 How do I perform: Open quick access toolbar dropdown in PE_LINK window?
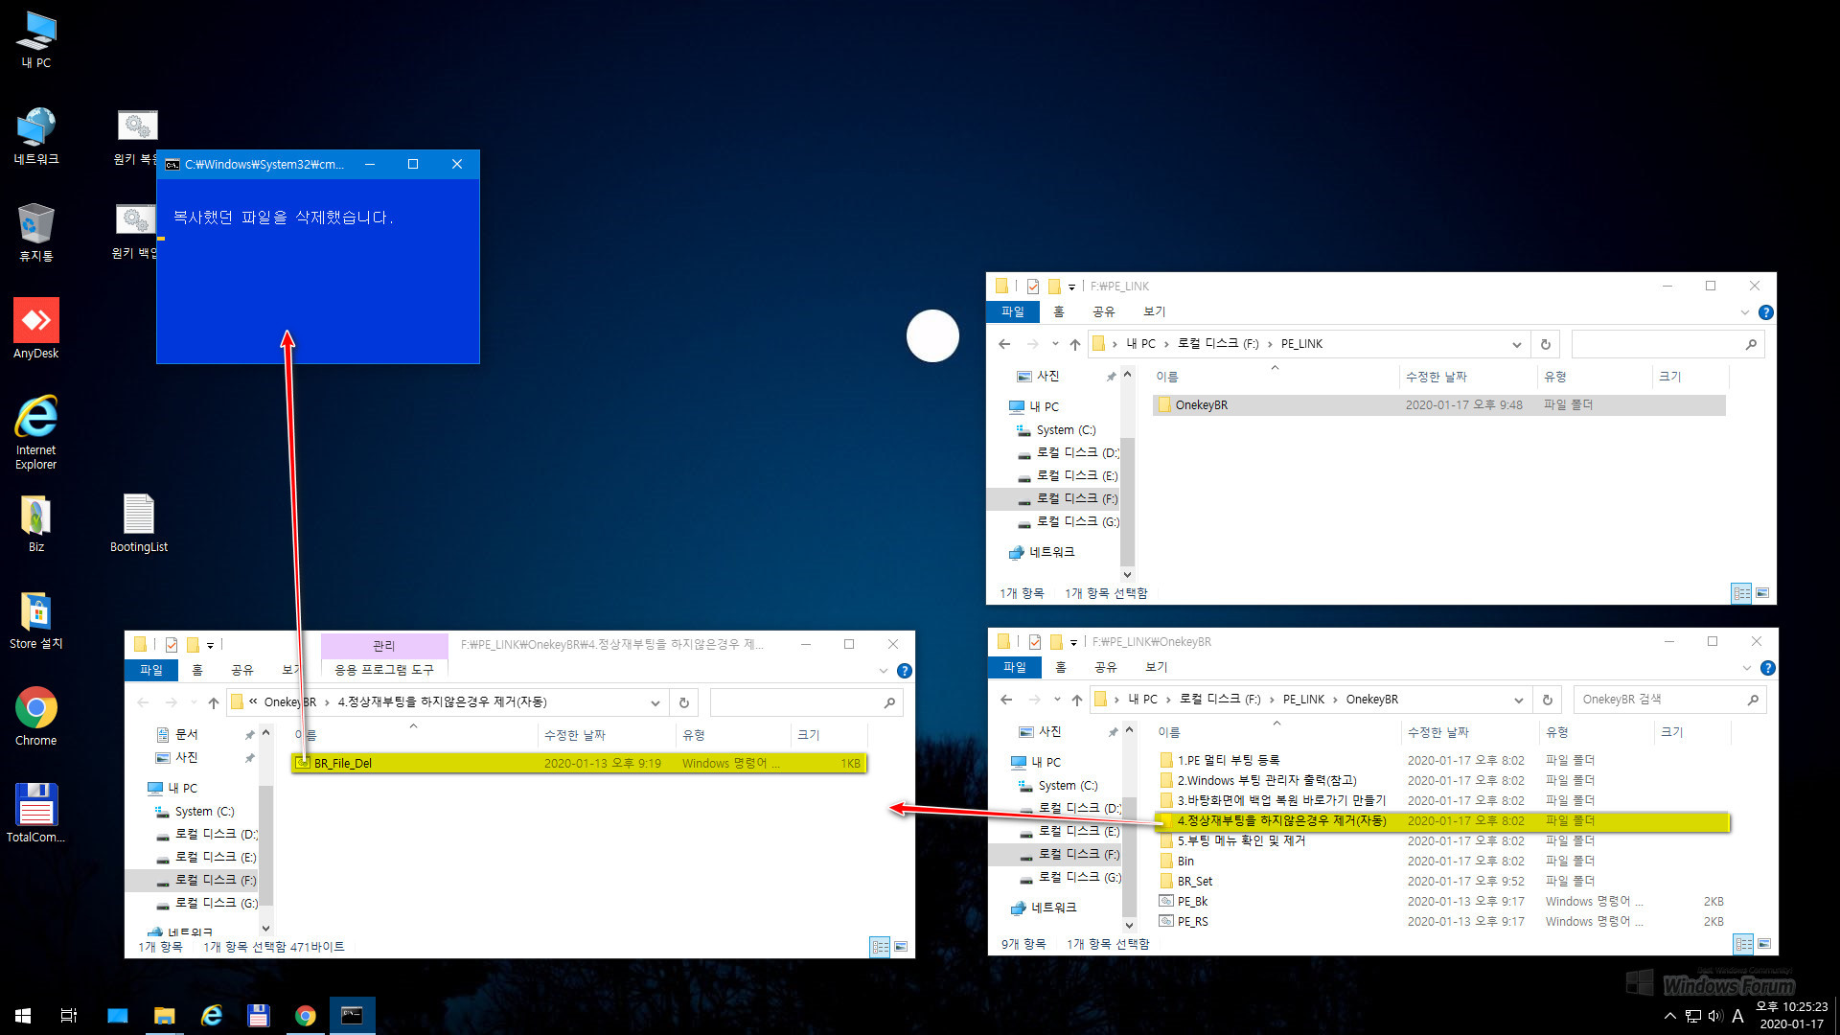(1071, 287)
